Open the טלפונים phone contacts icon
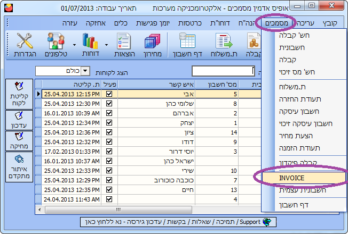The width and height of the screenshot is (348, 234). click(56, 45)
